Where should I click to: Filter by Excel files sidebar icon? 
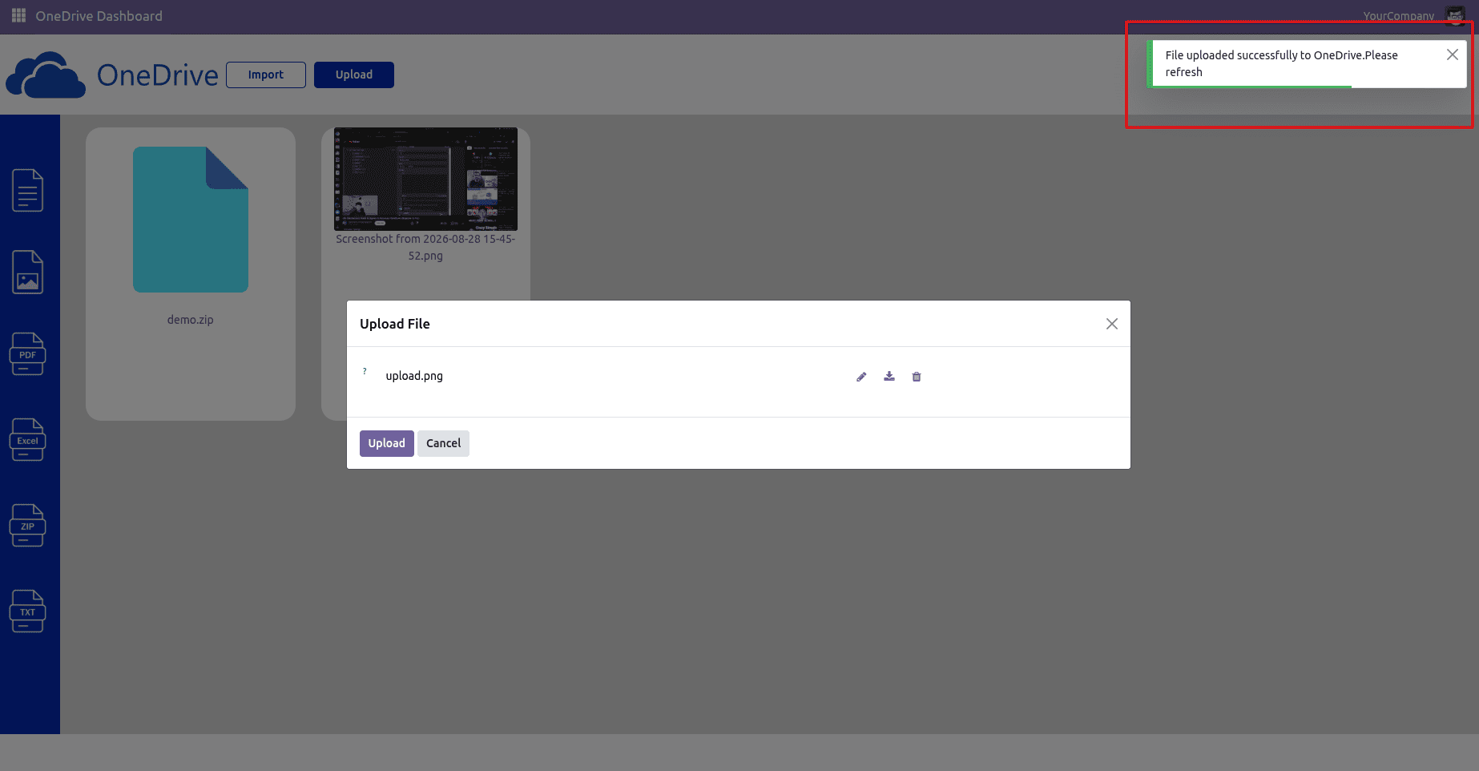pos(27,440)
